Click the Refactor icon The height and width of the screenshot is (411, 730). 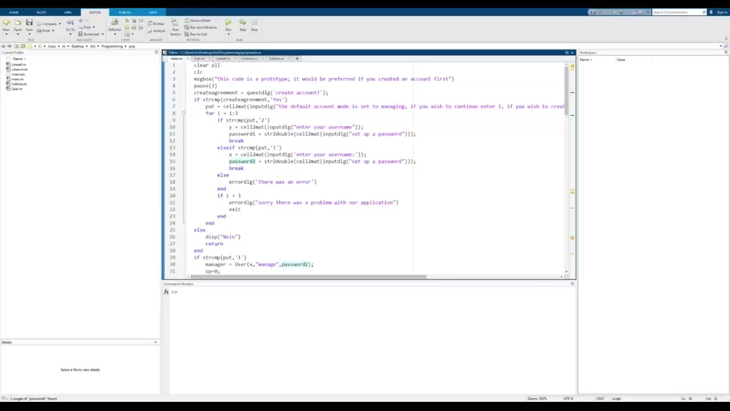[x=115, y=22]
